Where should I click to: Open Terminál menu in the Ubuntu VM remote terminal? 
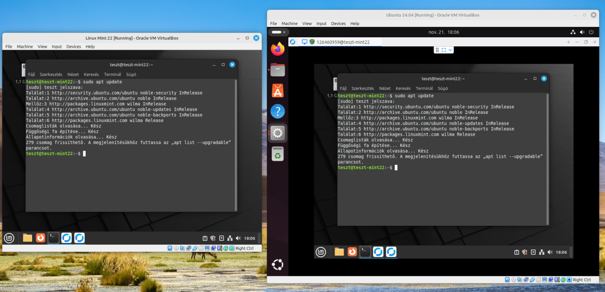pyautogui.click(x=424, y=88)
